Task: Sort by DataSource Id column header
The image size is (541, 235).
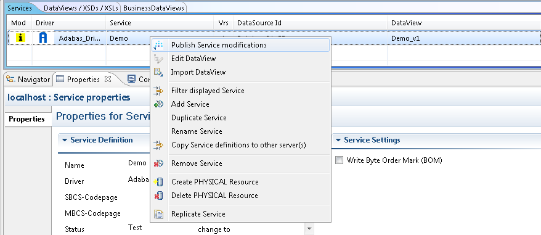Action: coord(311,23)
